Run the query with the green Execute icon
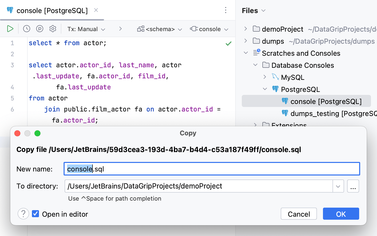Image resolution: width=377 pixels, height=236 pixels. (10, 29)
